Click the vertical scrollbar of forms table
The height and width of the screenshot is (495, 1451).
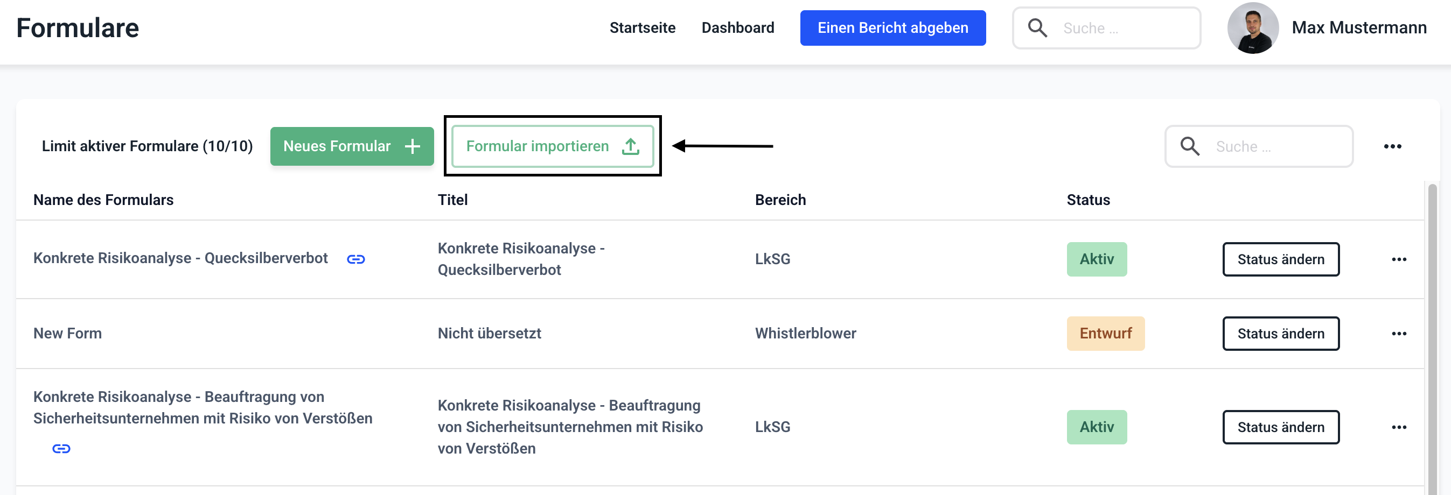coord(1431,337)
